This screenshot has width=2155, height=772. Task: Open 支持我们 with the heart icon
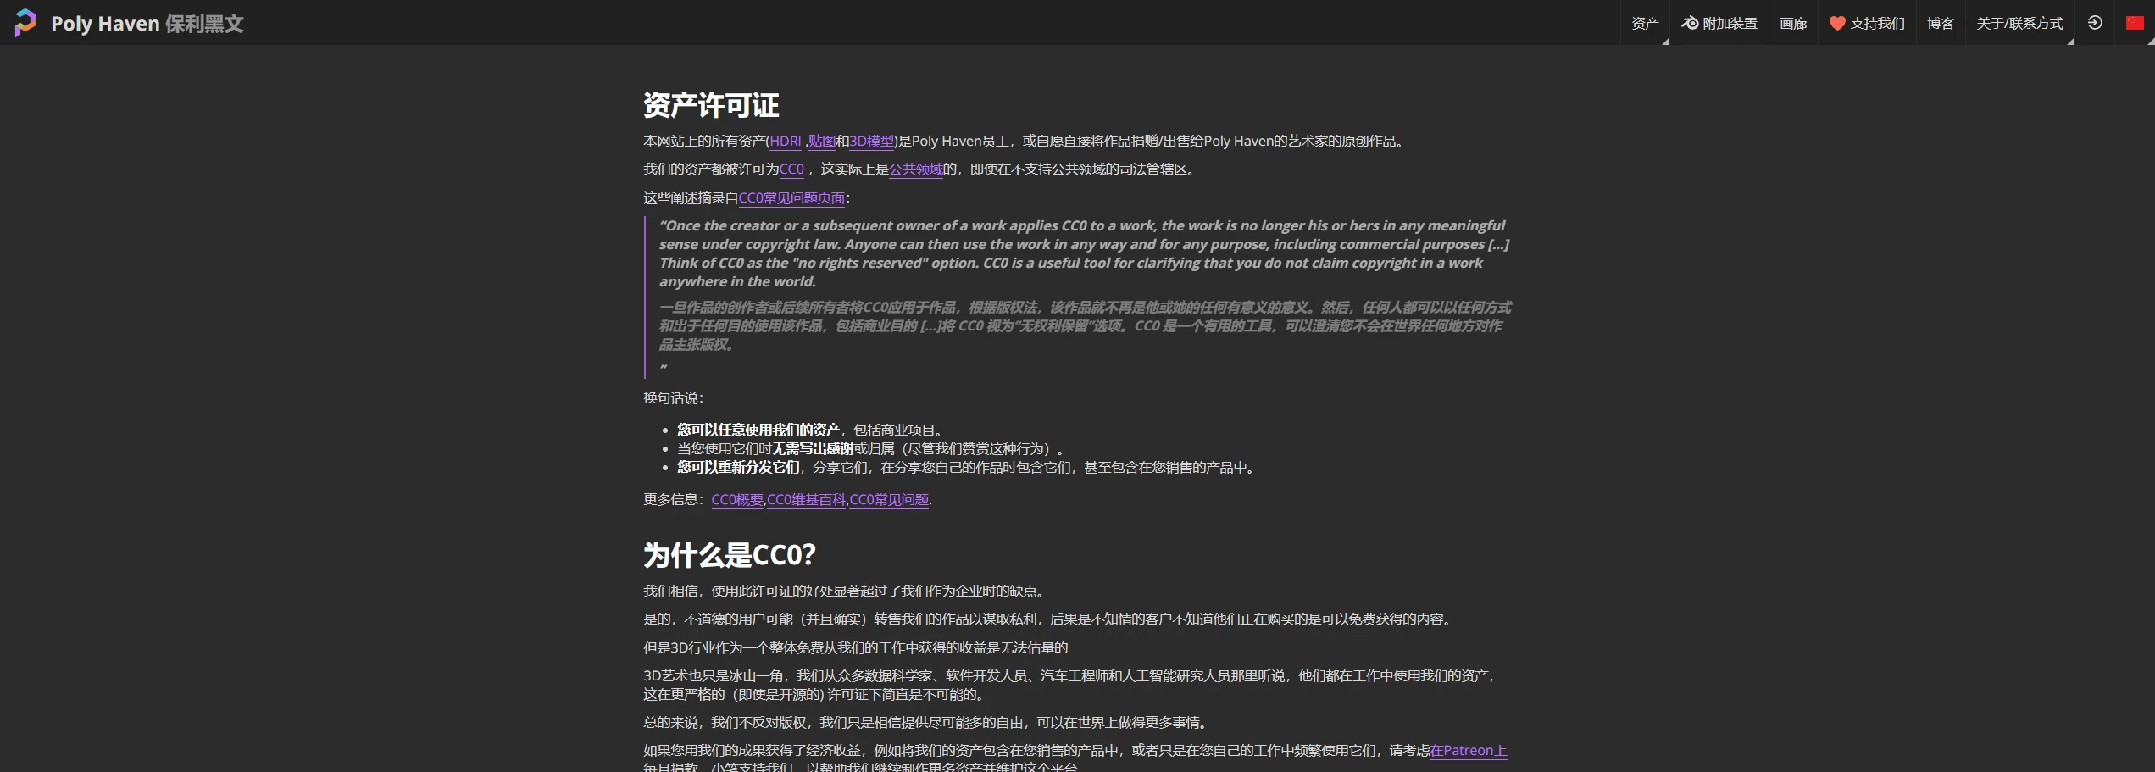coord(1867,23)
